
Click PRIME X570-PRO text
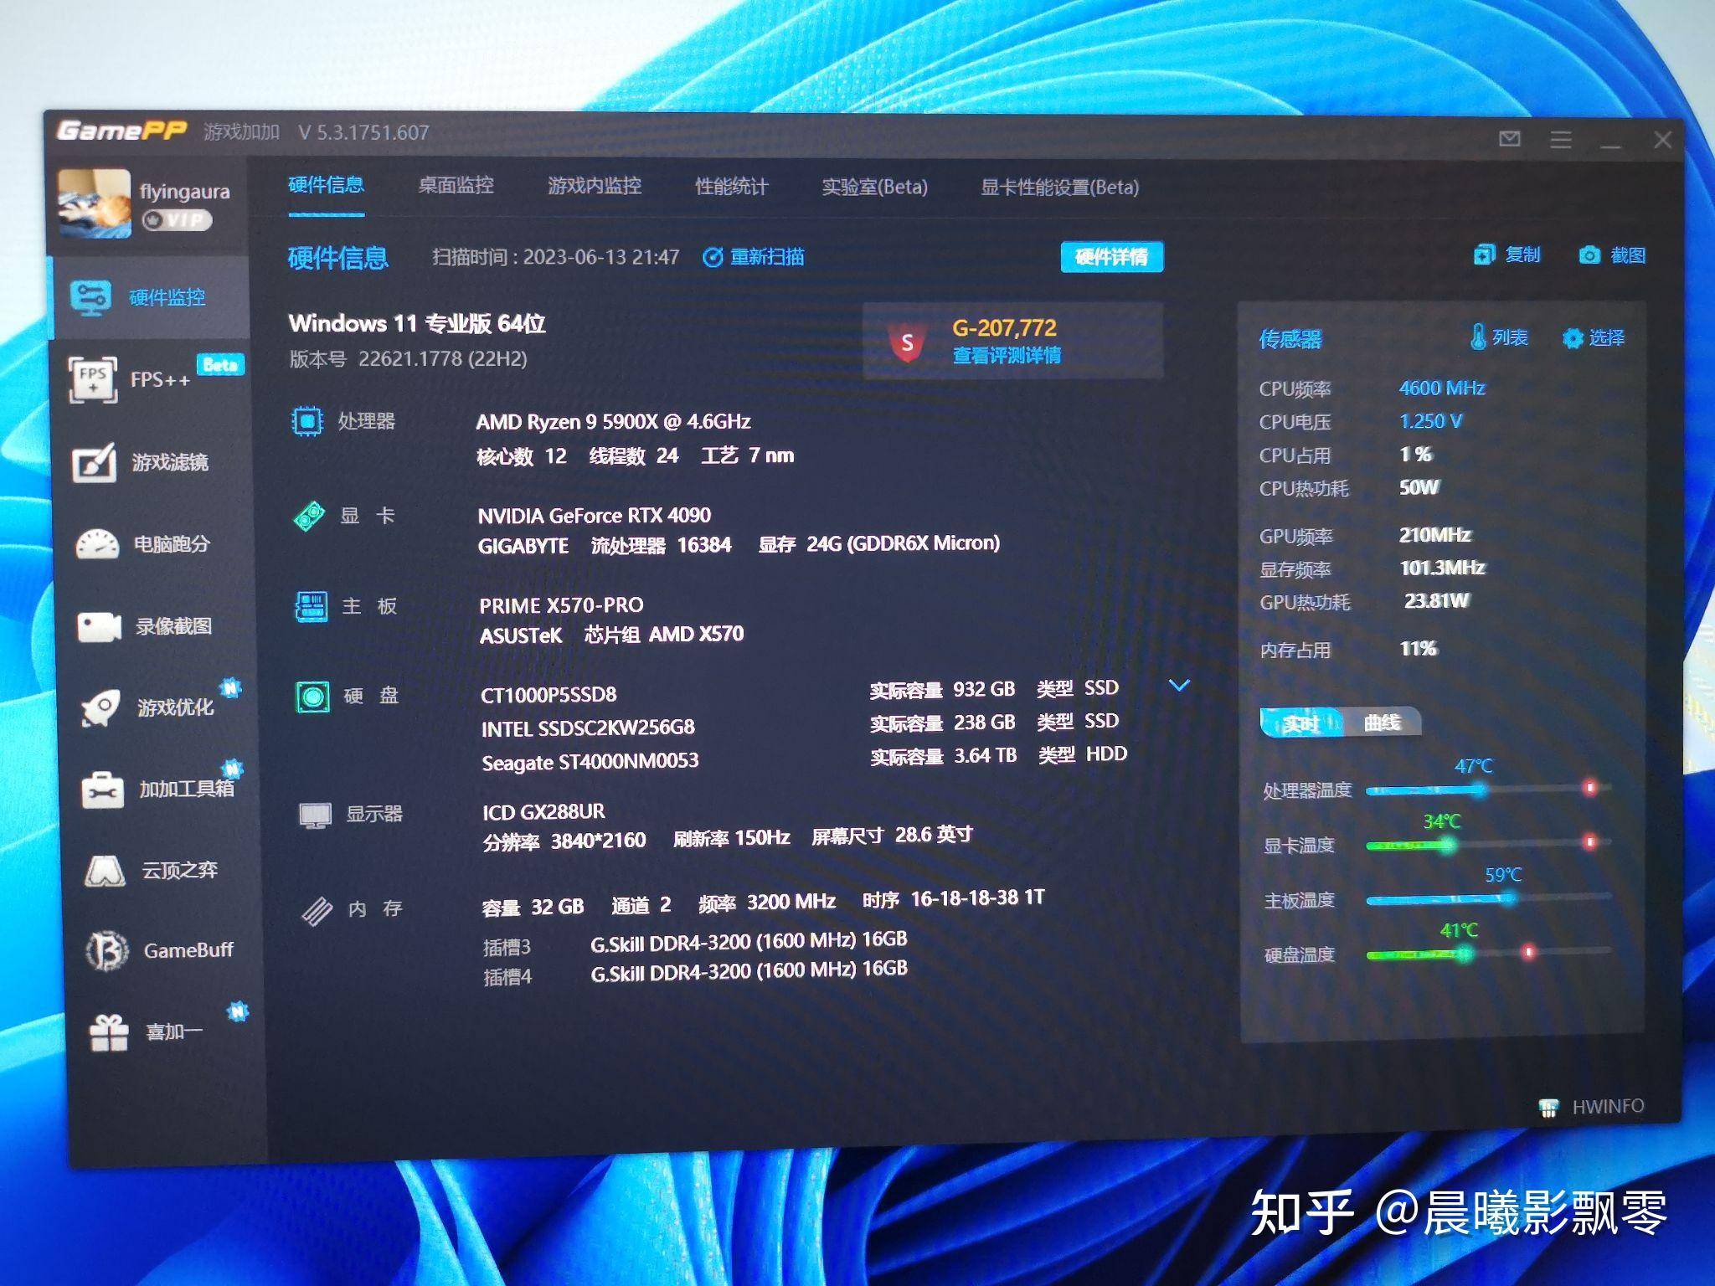561,604
